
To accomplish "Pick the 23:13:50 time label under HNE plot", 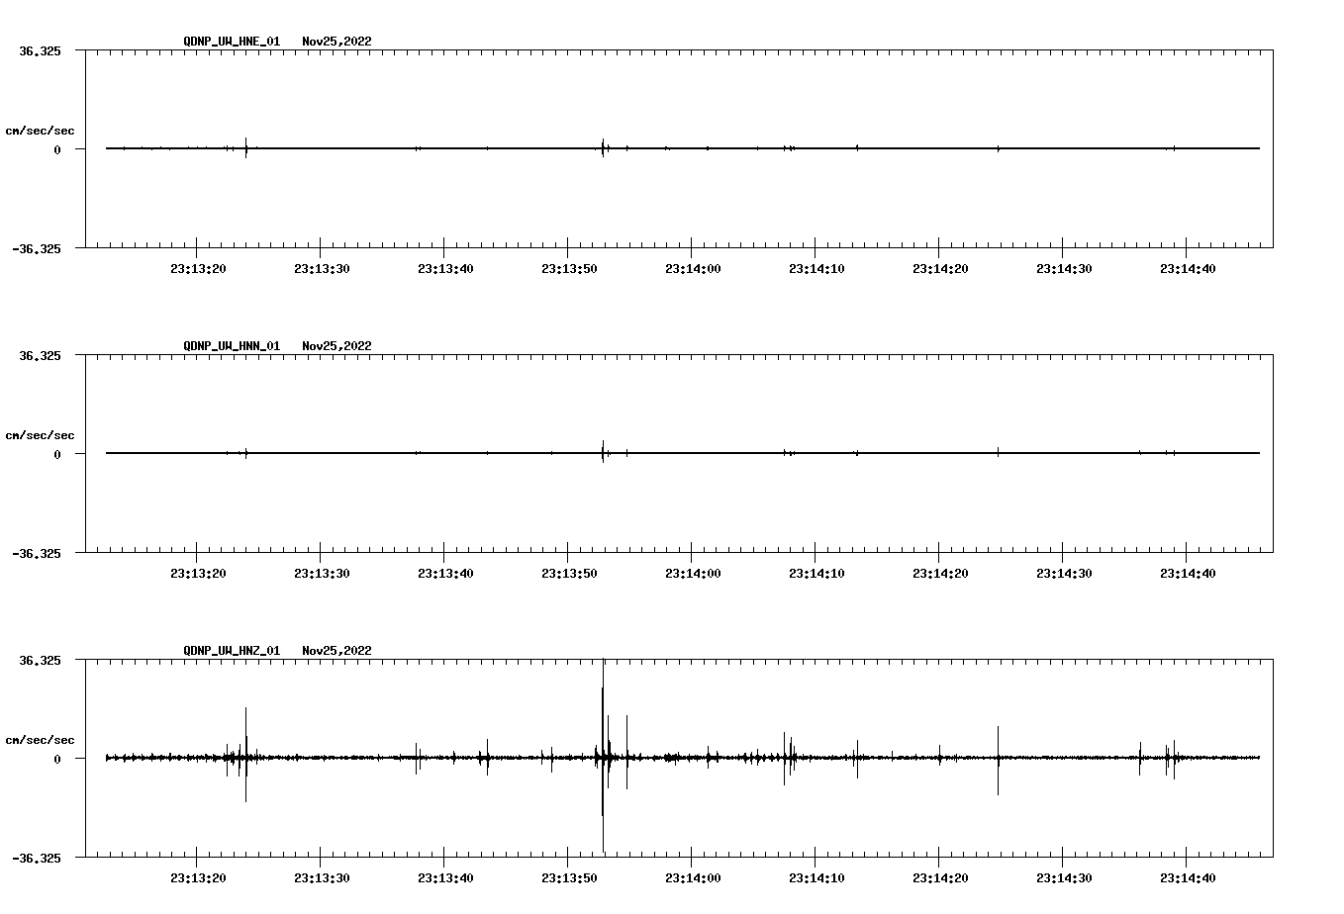I will tap(568, 268).
